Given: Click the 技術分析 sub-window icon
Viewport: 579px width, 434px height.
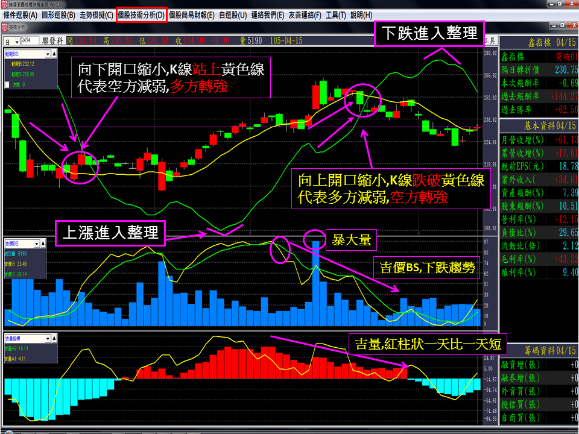Looking at the screenshot, I should coord(5,27).
